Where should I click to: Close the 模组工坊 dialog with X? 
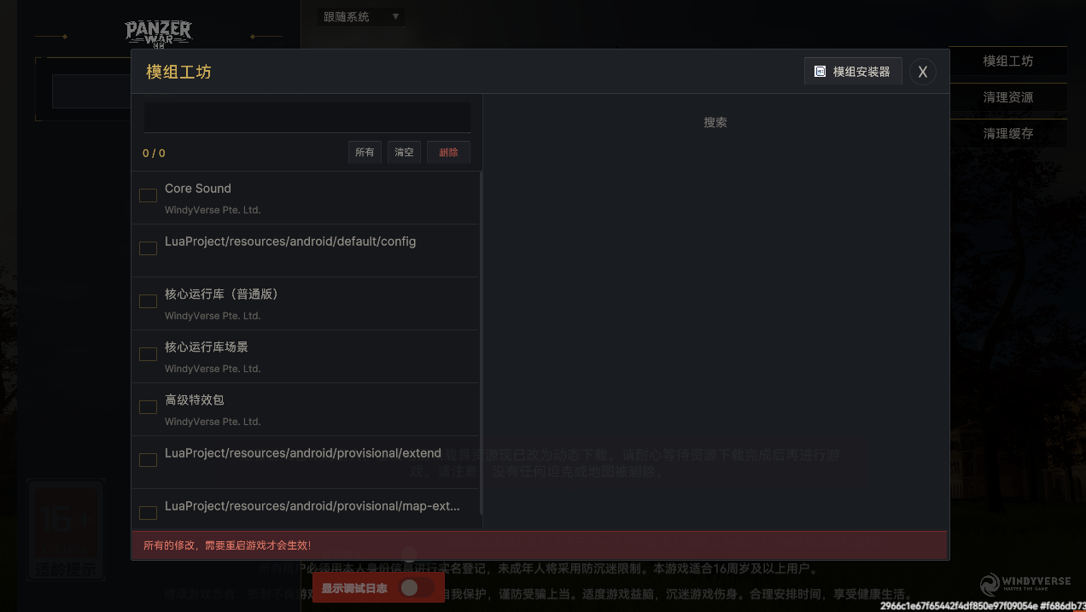922,72
